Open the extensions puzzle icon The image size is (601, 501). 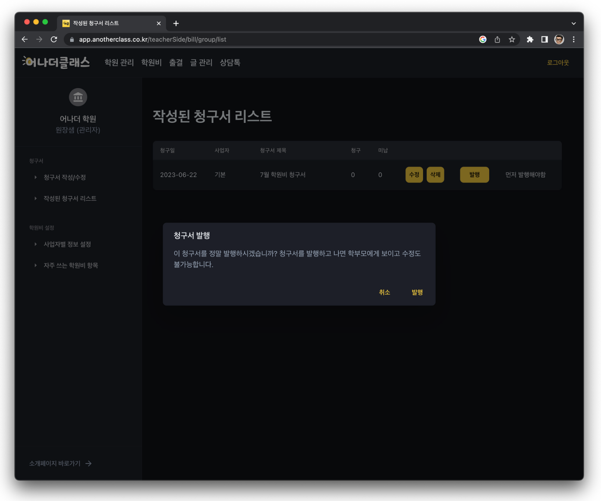530,39
